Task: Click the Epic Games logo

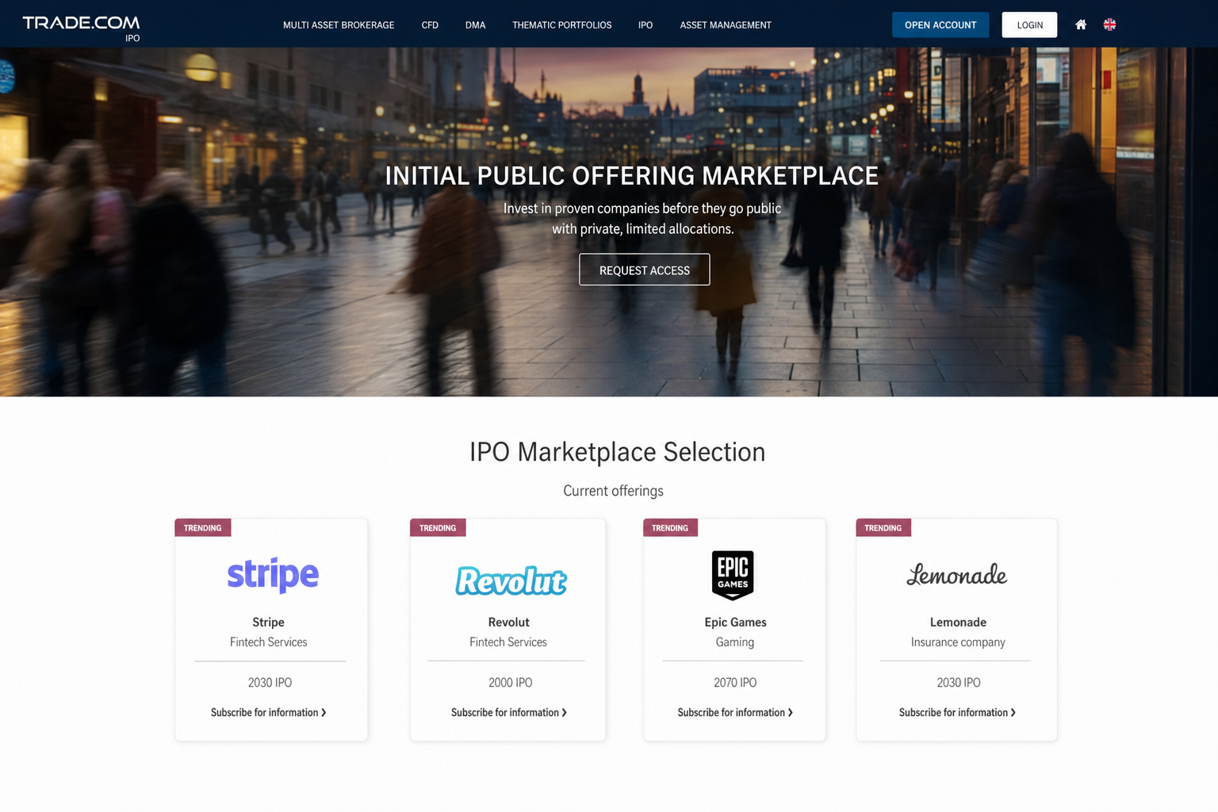Action: tap(733, 575)
